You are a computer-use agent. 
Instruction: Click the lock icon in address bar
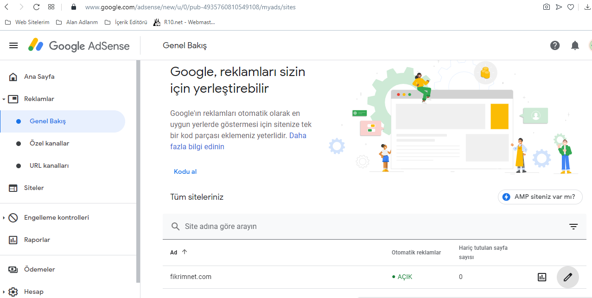pos(73,7)
